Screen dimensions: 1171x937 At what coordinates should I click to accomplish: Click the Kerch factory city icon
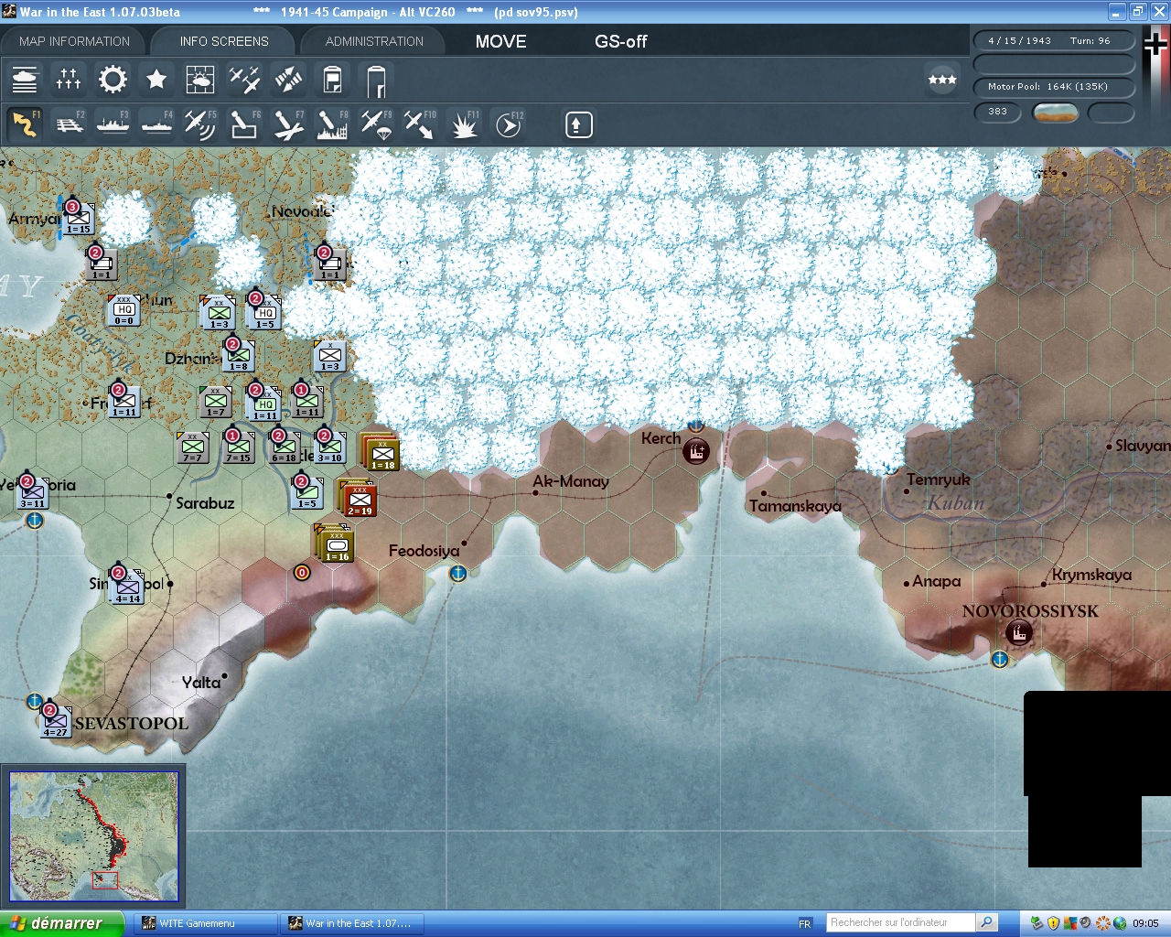pyautogui.click(x=696, y=451)
